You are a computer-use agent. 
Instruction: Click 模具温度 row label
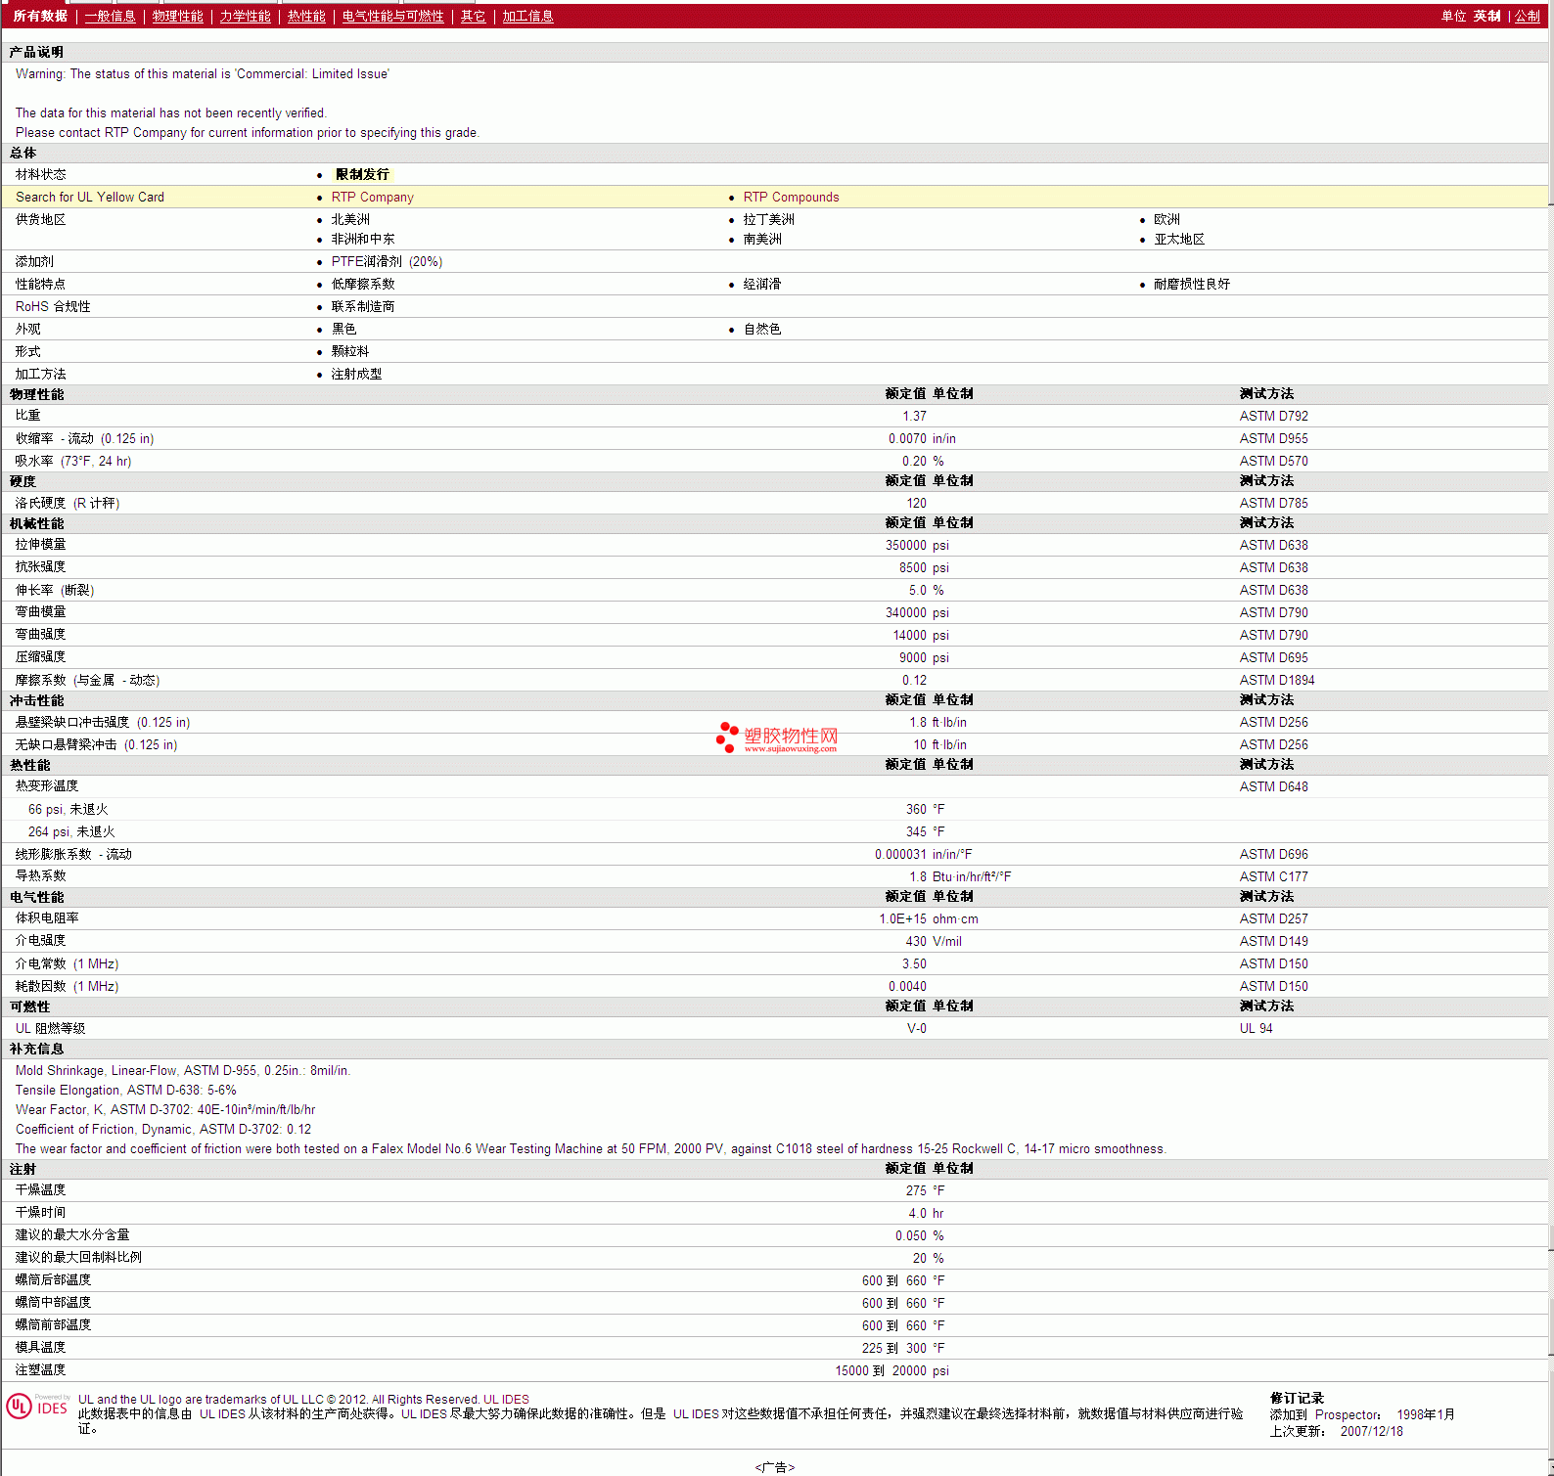40,1348
